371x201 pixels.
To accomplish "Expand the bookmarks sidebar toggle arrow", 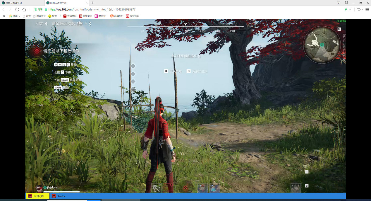I will [4, 16].
